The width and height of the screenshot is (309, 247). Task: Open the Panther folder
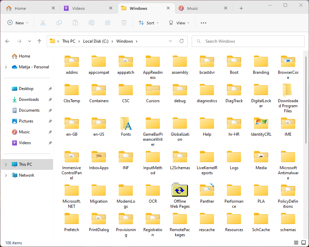[x=207, y=193]
